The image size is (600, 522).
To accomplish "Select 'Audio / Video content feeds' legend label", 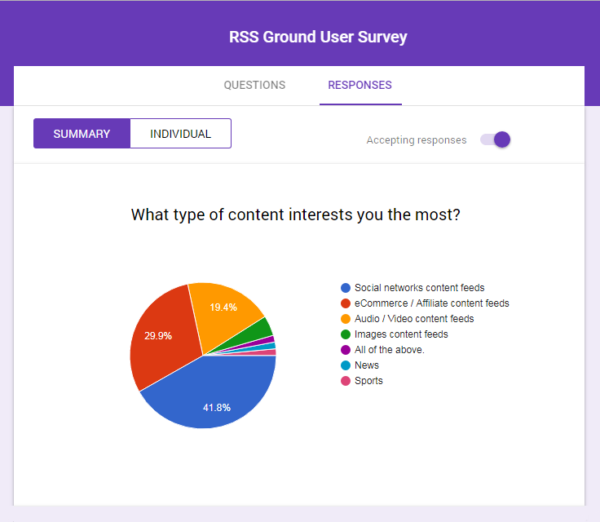I will click(414, 319).
